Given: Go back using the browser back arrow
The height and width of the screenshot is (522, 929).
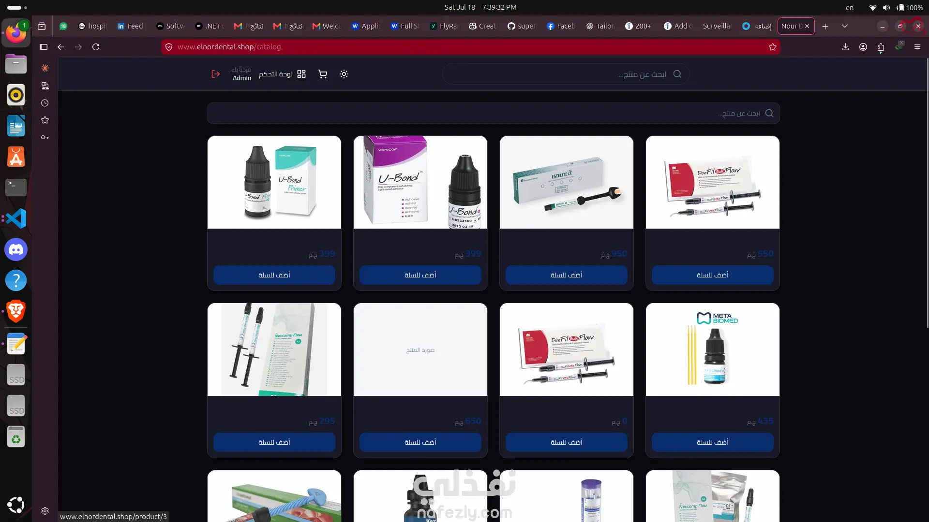Looking at the screenshot, I should point(61,47).
